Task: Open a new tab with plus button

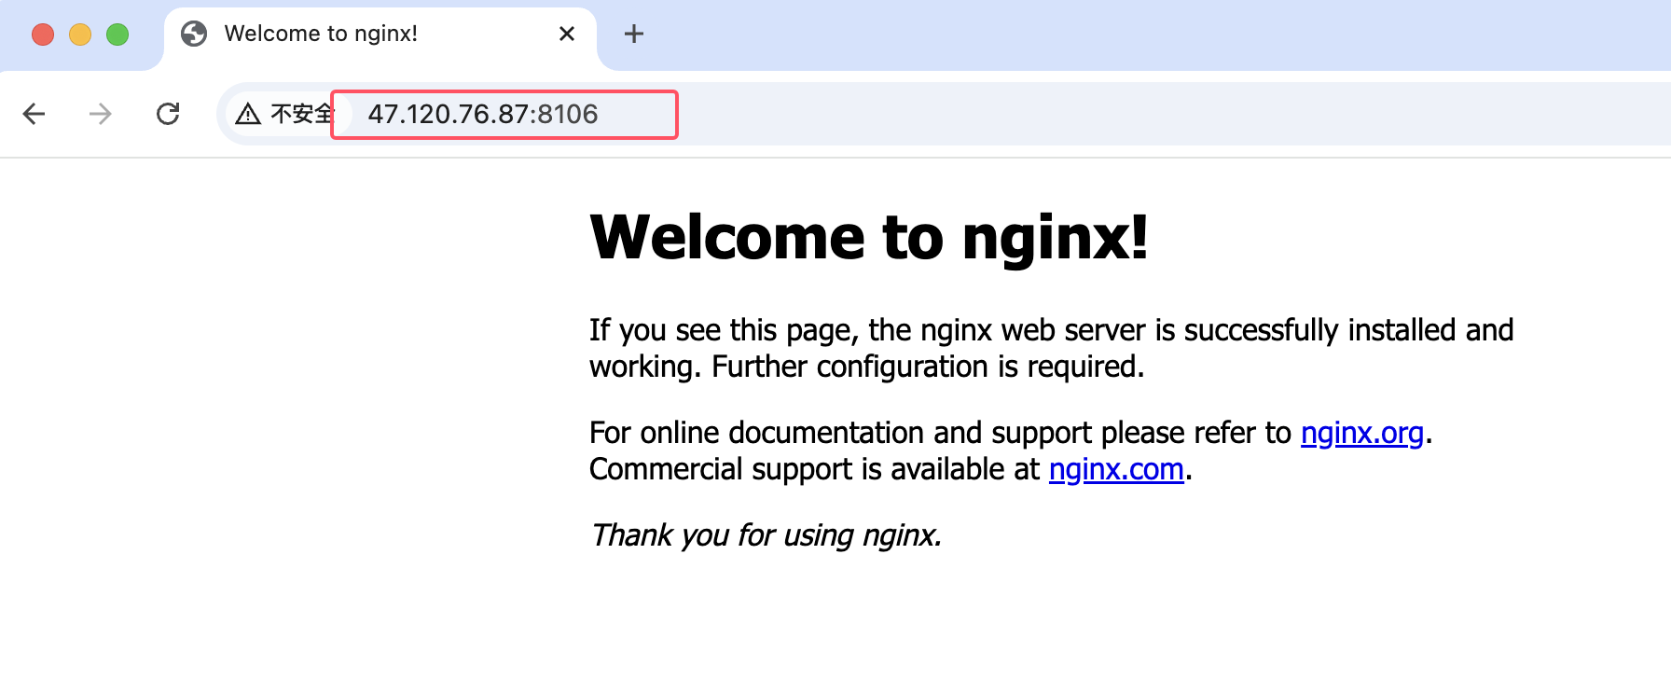Action: [634, 34]
